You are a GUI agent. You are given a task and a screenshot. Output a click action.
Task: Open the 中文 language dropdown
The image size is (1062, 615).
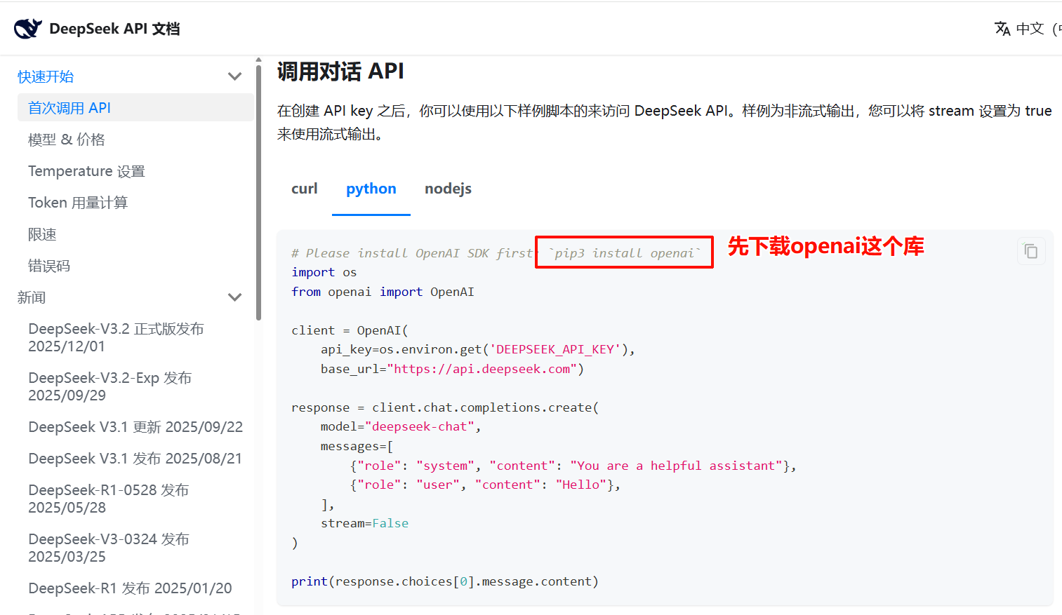[x=1030, y=29]
